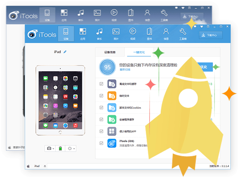Click the spinner restart button under iPad

coord(70,149)
